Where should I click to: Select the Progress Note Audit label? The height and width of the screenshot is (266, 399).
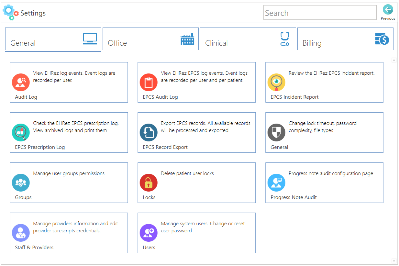point(294,197)
